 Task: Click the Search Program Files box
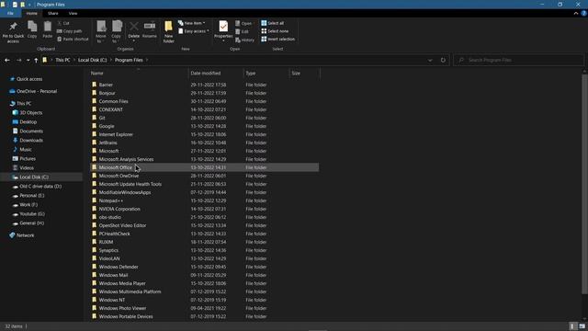pos(519,60)
